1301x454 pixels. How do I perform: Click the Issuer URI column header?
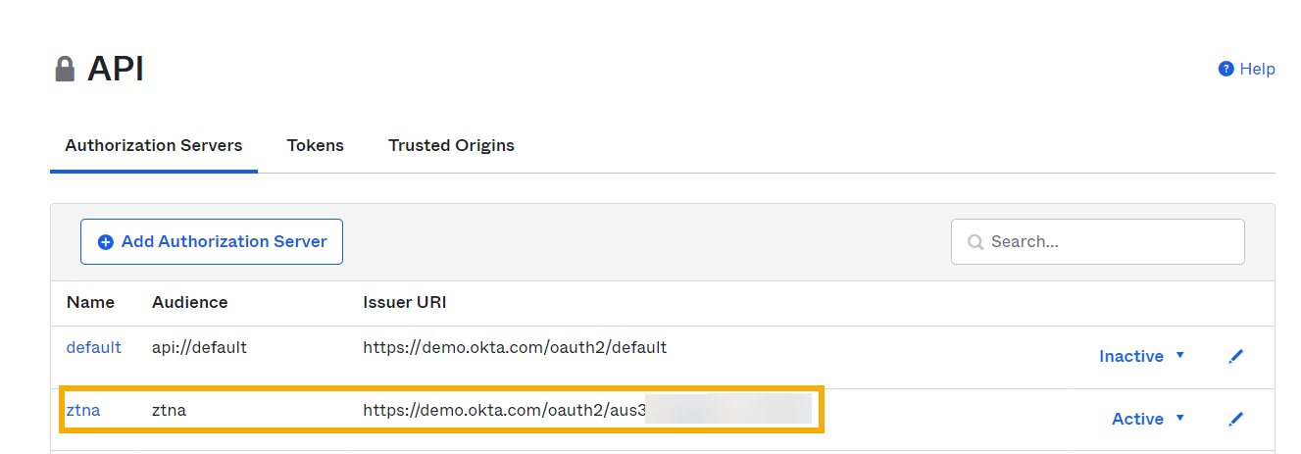[404, 302]
